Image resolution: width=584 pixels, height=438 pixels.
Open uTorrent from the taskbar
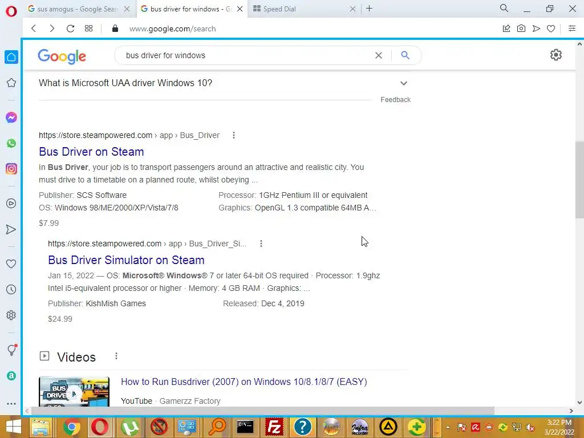pos(129,427)
